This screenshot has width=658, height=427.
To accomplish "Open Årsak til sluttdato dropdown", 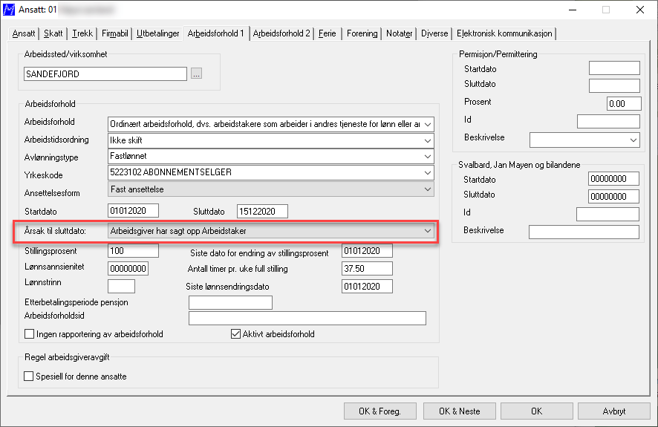I will click(x=428, y=231).
